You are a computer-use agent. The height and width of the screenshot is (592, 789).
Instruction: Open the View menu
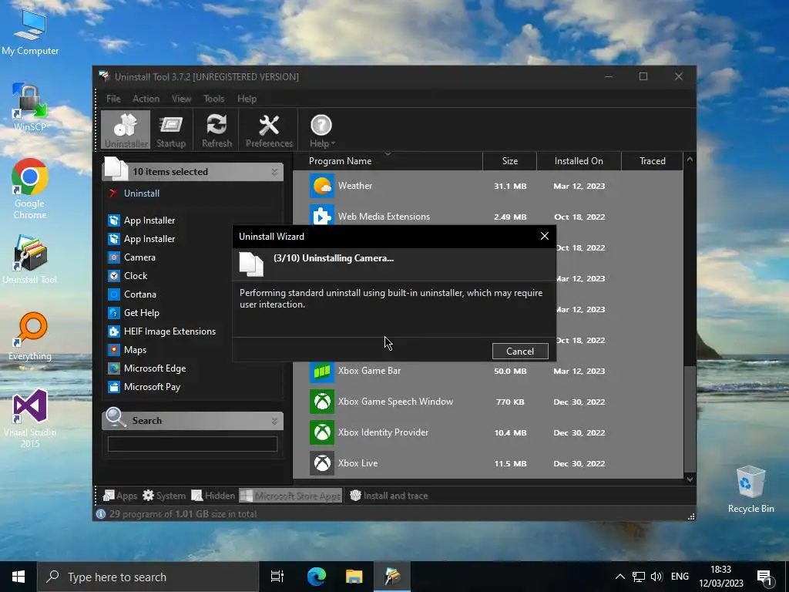click(181, 99)
